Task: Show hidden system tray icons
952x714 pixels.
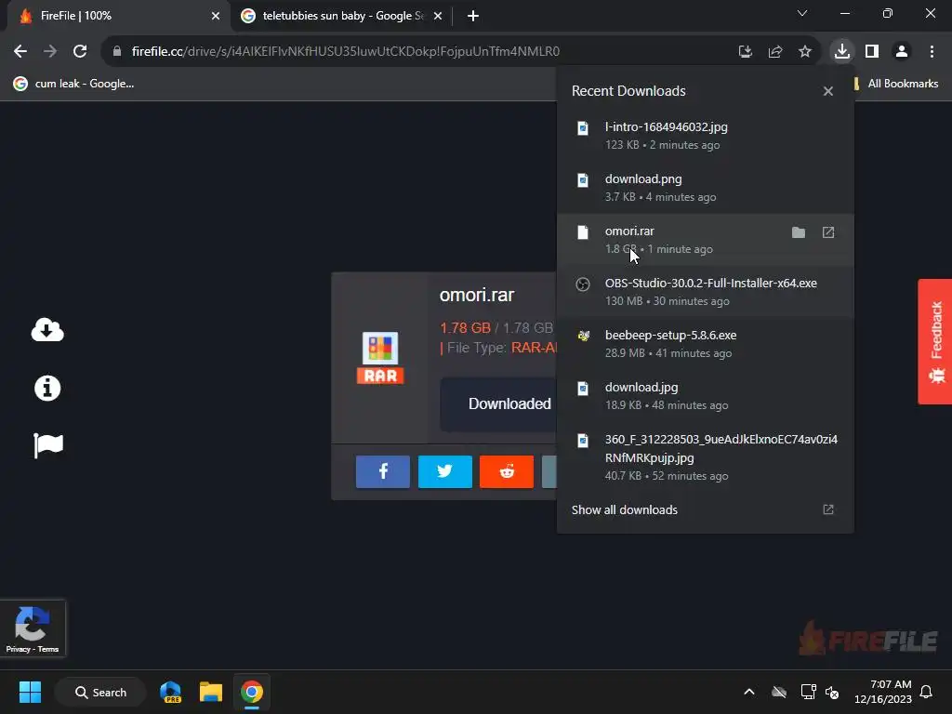Action: [x=749, y=692]
